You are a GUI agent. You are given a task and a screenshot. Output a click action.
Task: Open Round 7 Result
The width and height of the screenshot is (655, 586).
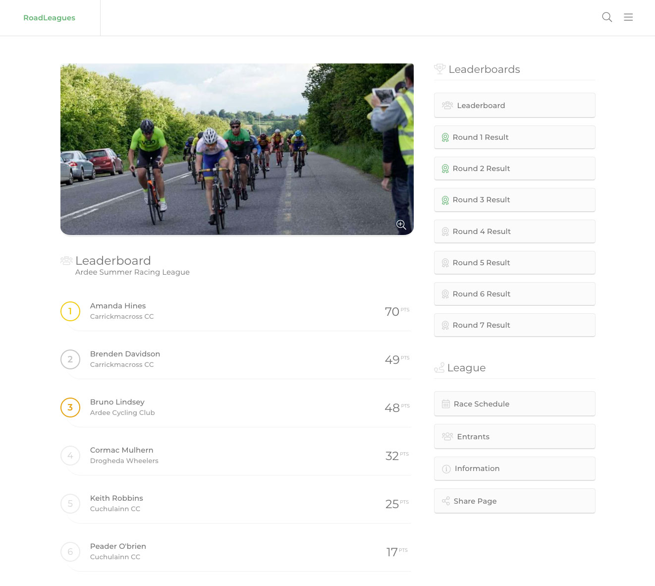(514, 325)
